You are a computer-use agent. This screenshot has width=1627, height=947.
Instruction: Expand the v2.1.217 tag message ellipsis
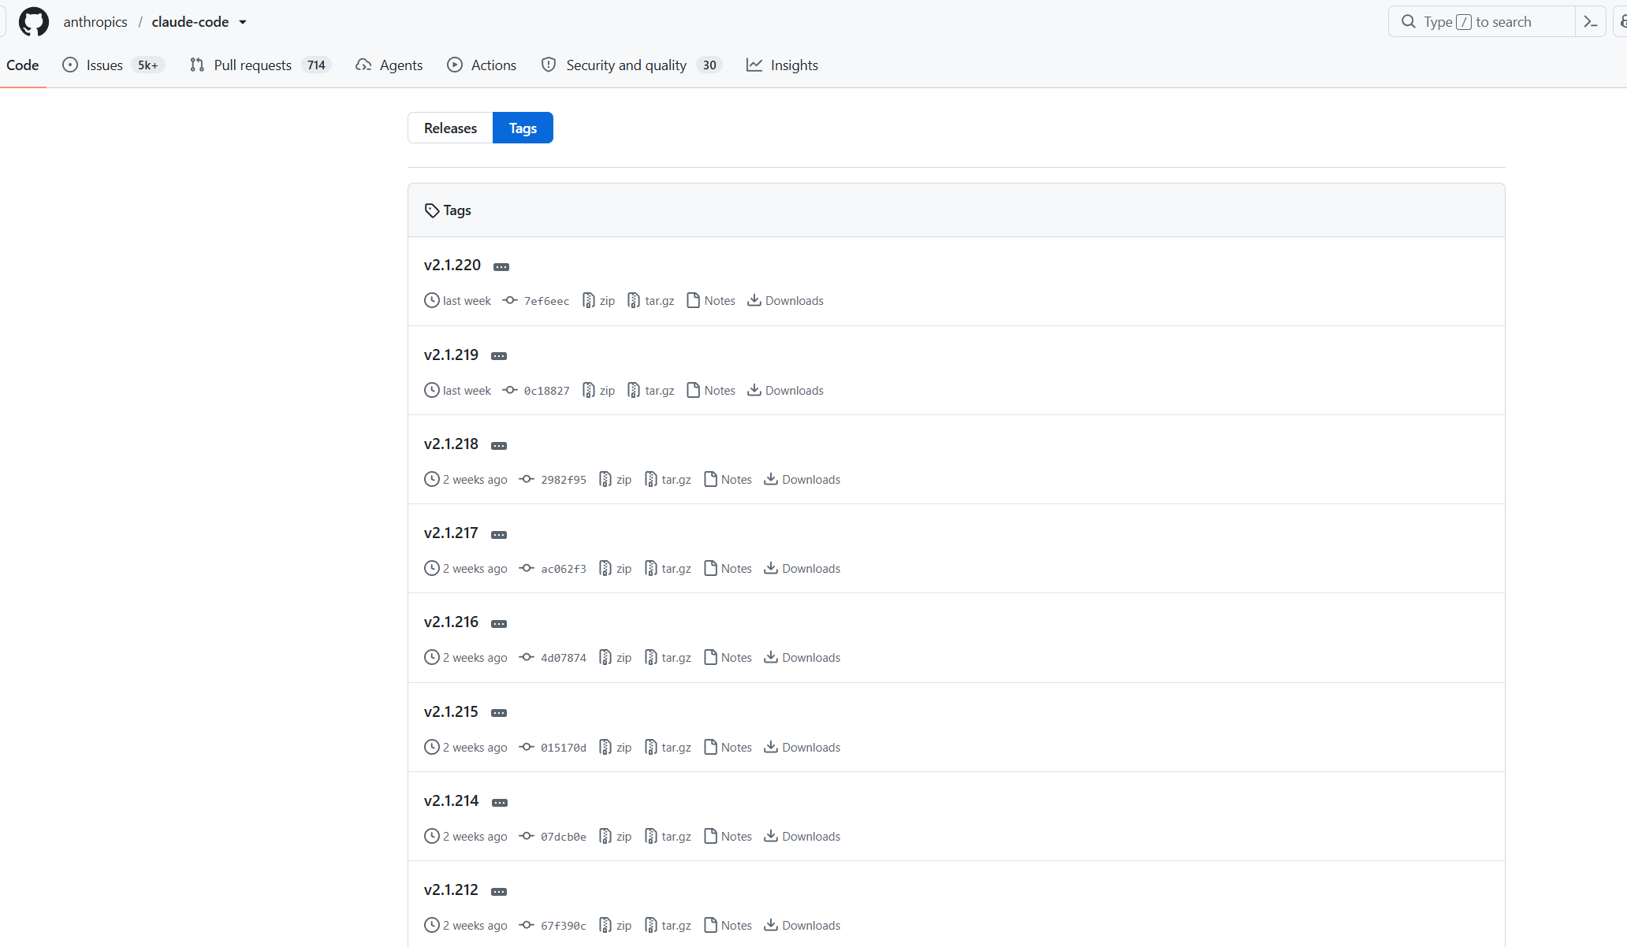pyautogui.click(x=499, y=535)
